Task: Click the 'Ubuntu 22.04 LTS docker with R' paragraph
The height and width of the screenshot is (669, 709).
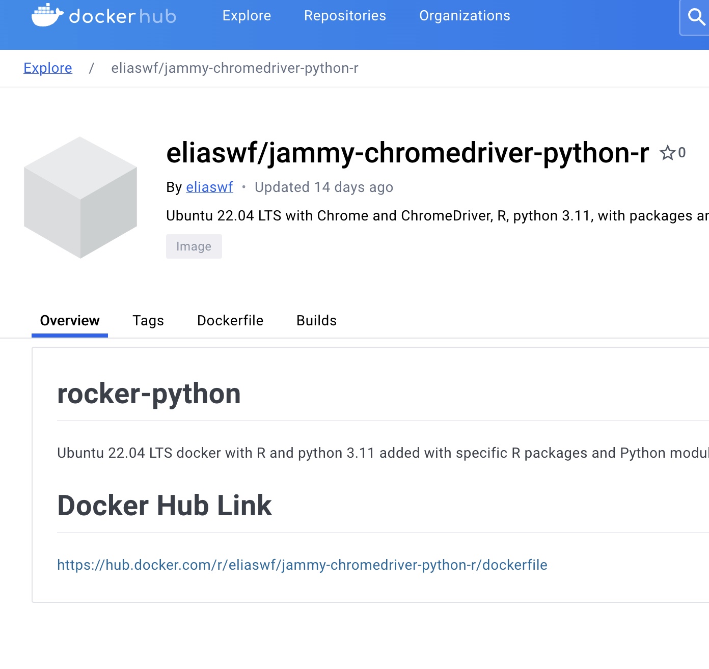Action: tap(383, 453)
